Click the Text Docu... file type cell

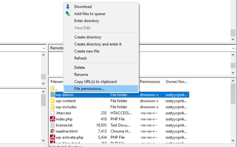pyautogui.click(x=120, y=125)
